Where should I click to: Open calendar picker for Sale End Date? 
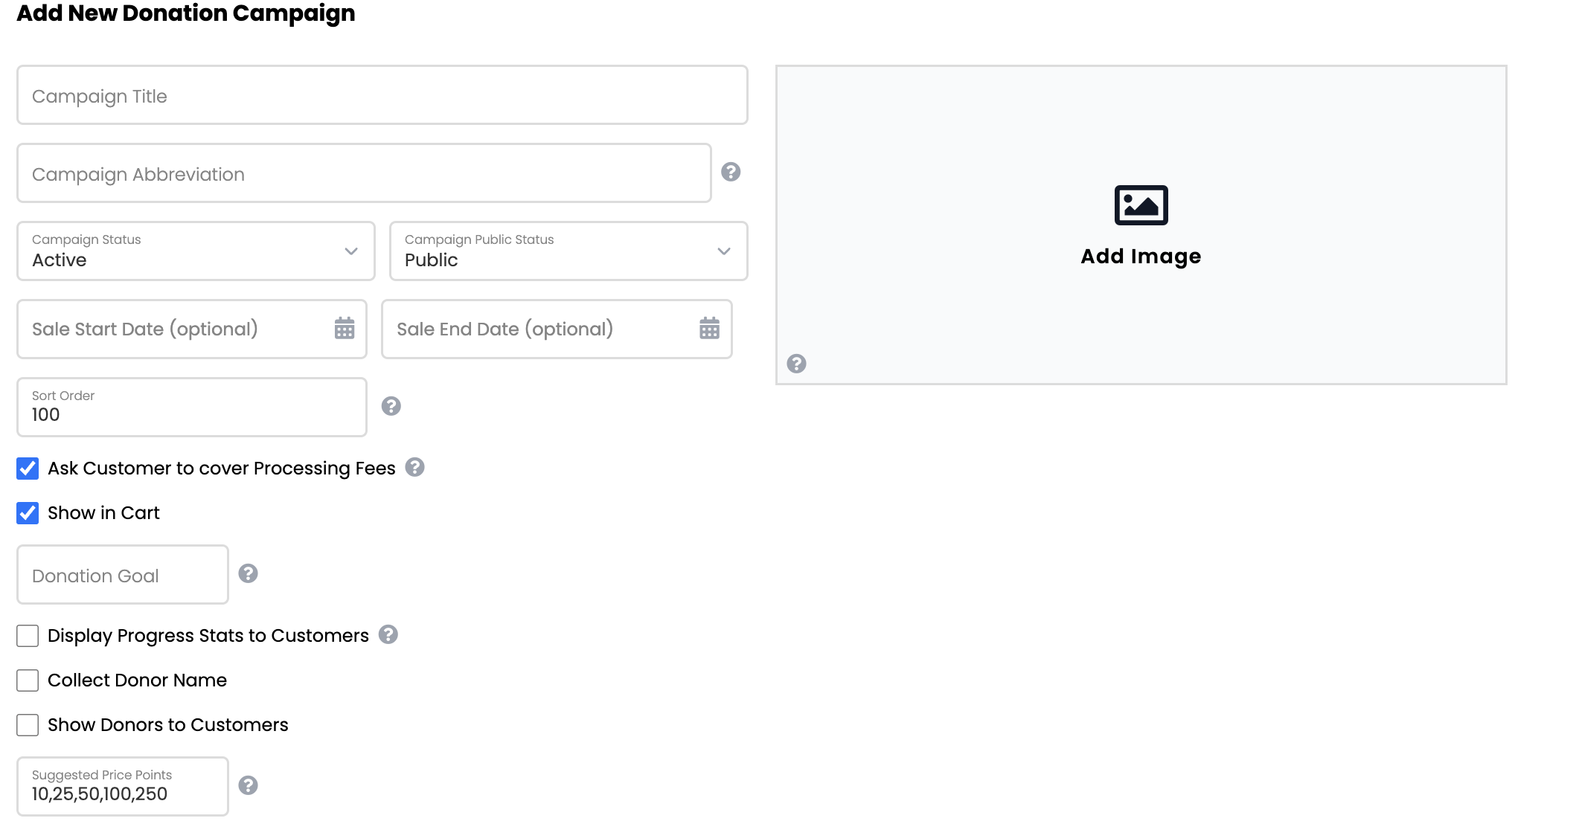click(x=710, y=328)
